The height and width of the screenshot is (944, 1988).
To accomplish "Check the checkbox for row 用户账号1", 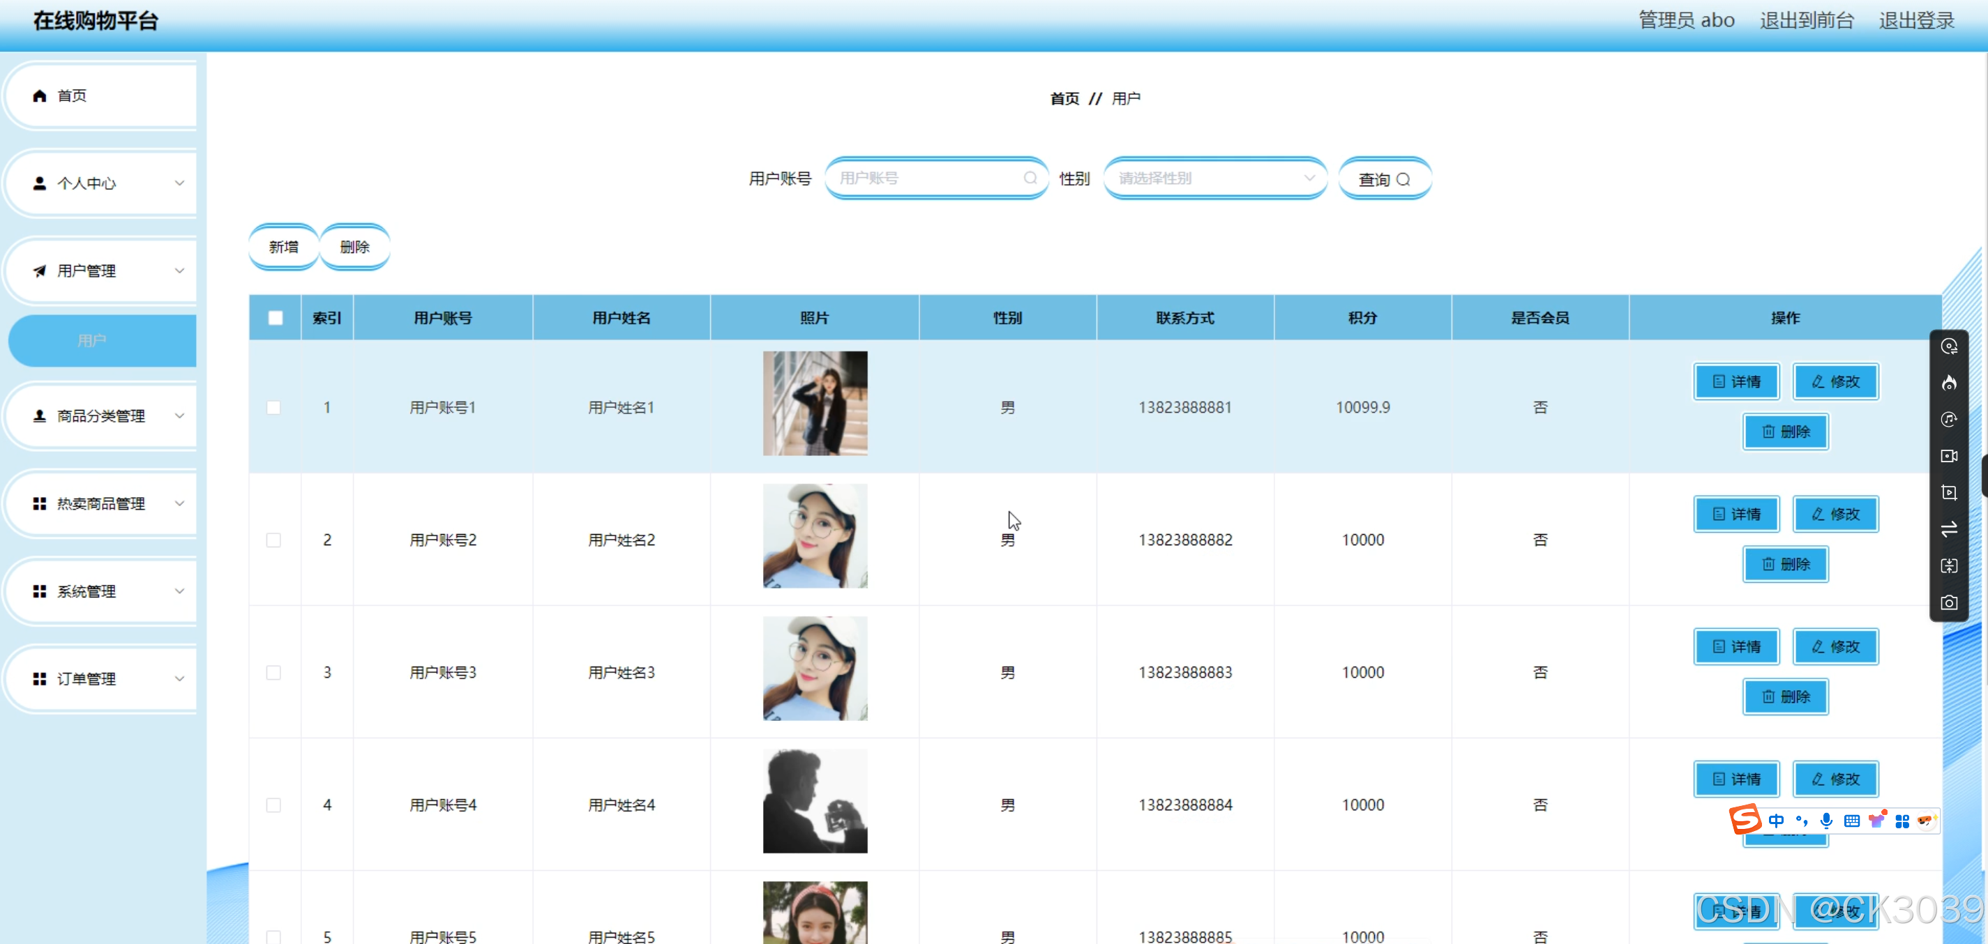I will [x=273, y=407].
